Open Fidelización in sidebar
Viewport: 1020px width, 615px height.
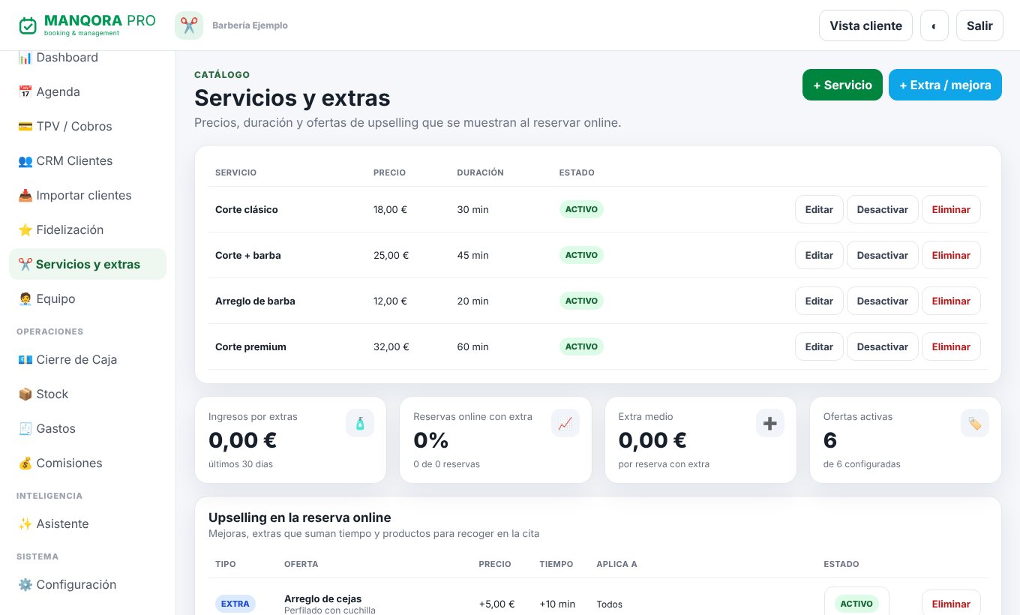click(88, 229)
